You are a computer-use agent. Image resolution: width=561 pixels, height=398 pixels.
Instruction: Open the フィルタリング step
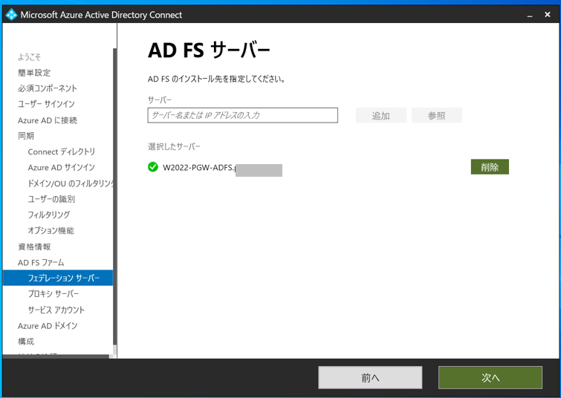click(49, 215)
